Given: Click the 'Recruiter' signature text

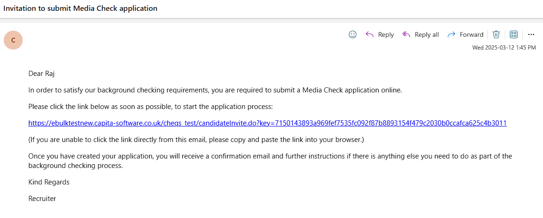Looking at the screenshot, I should coord(42,199).
